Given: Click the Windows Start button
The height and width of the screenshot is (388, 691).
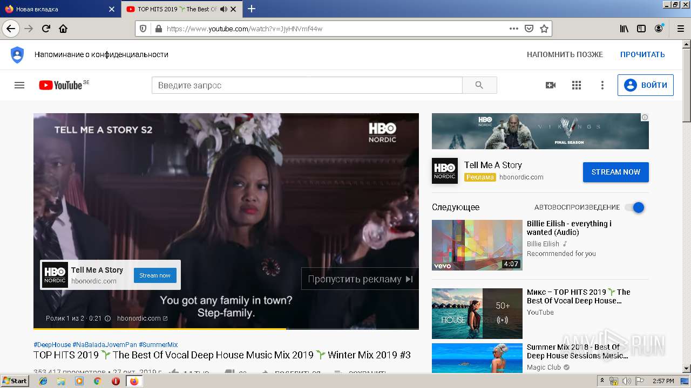Looking at the screenshot, I should [15, 381].
